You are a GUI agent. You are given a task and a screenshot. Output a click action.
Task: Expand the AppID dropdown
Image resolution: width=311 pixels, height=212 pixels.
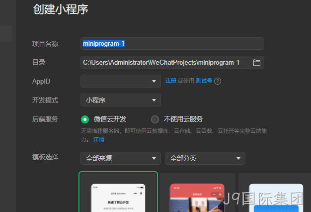(x=121, y=81)
